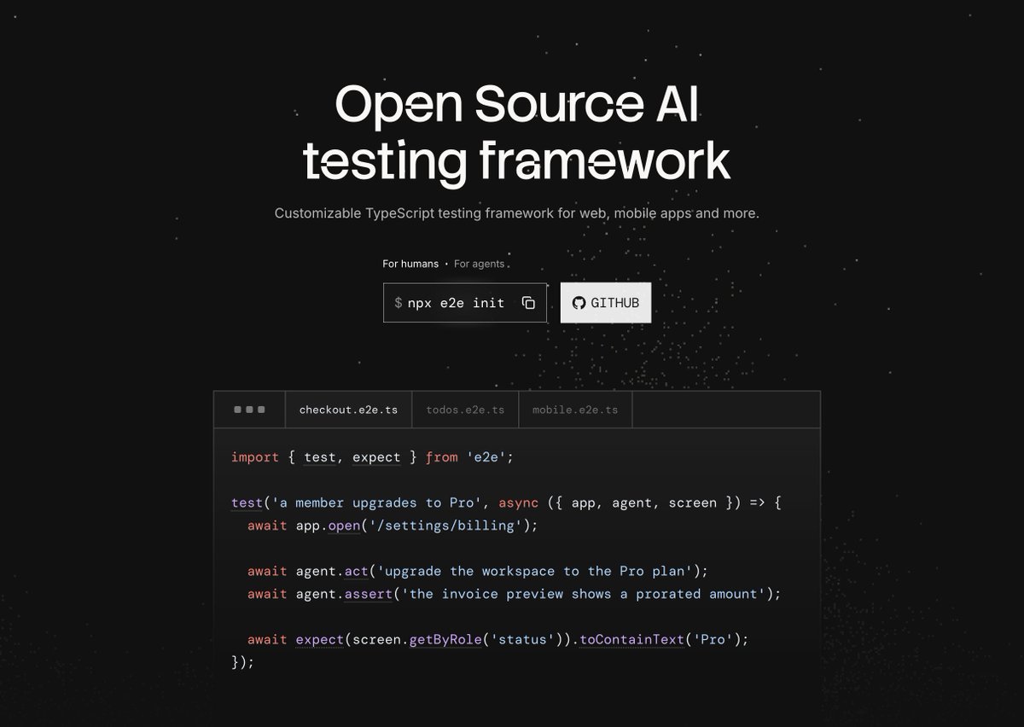1024x727 pixels.
Task: Click the three-dot window controls in code panel
Action: (x=249, y=410)
